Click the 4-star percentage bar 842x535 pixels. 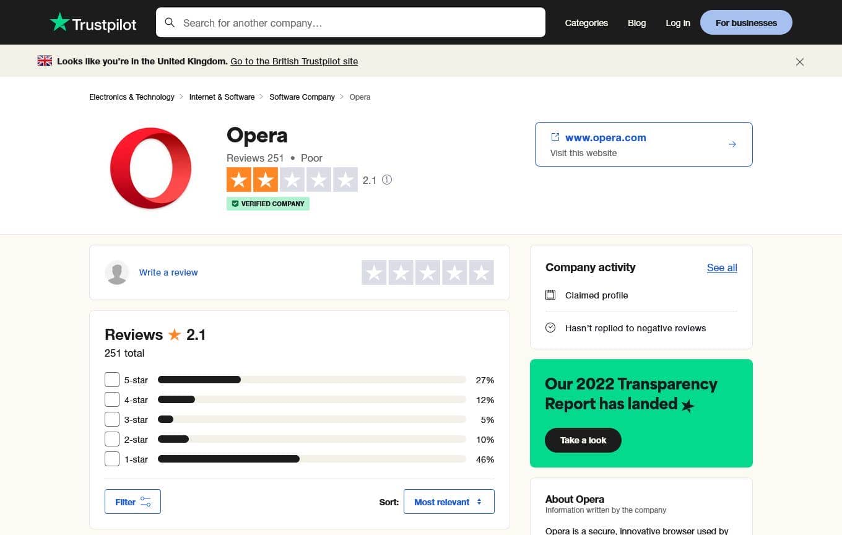coord(312,399)
